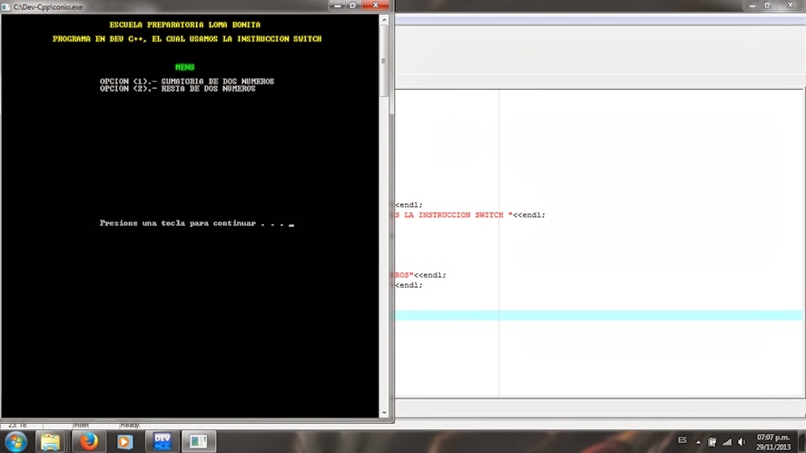Screen dimensions: 806x453
Task: Click 'OPCION <2>.- RESTA DE DOS NUMEROS'
Action: 178,88
